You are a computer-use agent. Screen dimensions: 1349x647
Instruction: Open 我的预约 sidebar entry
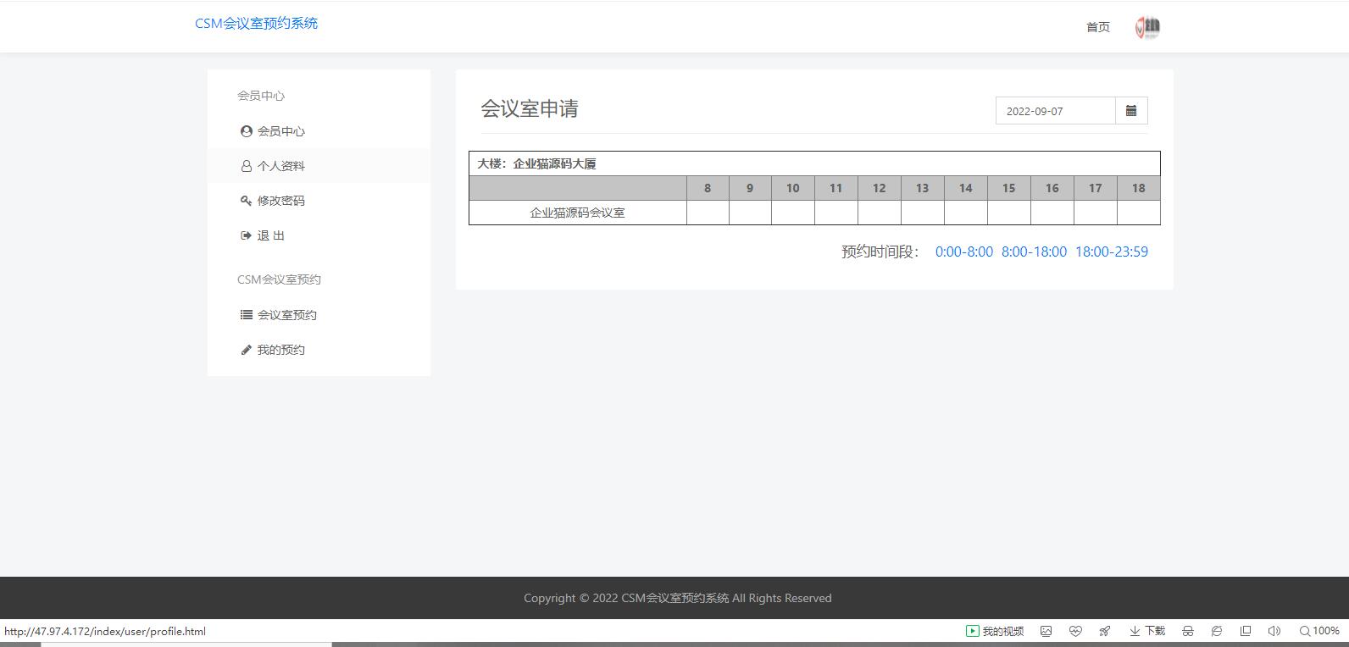click(x=280, y=350)
